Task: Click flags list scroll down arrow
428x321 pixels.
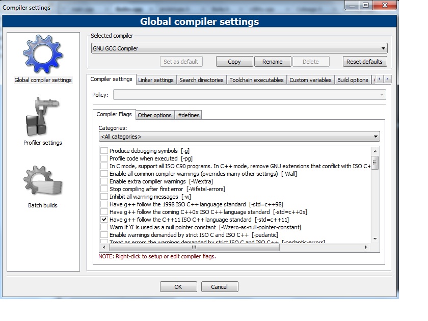Action: tap(375, 238)
